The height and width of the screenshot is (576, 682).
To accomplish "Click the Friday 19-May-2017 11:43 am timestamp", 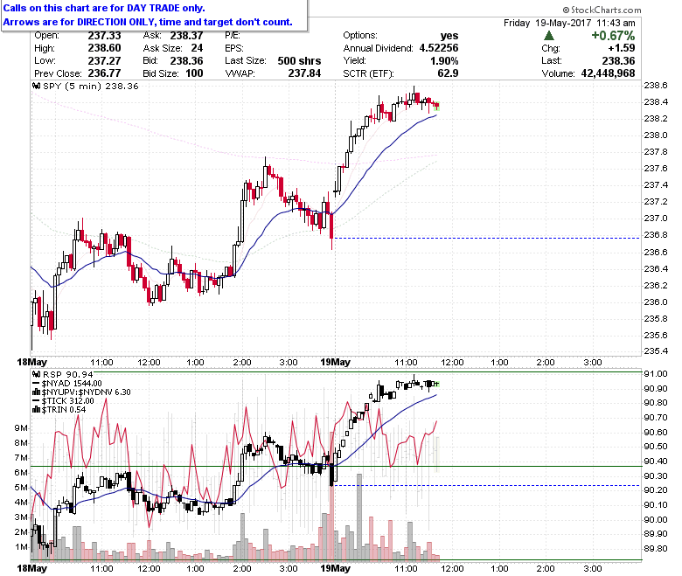I will point(569,23).
